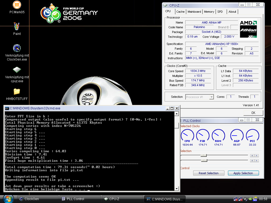Click the green NVIDIA tray icon
The height and width of the screenshot is (203, 271).
point(250,199)
